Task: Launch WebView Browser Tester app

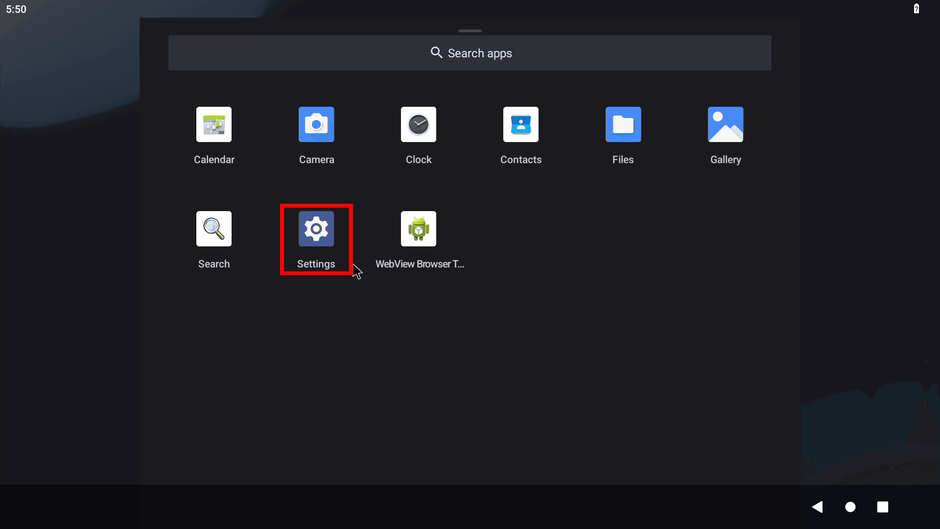Action: click(x=419, y=229)
